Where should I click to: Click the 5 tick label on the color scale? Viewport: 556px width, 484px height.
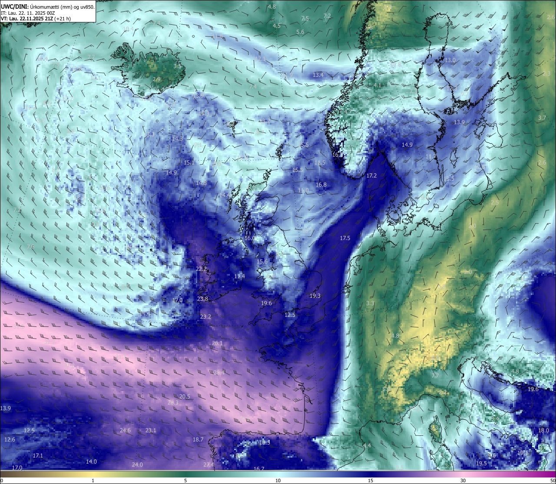coord(185,481)
